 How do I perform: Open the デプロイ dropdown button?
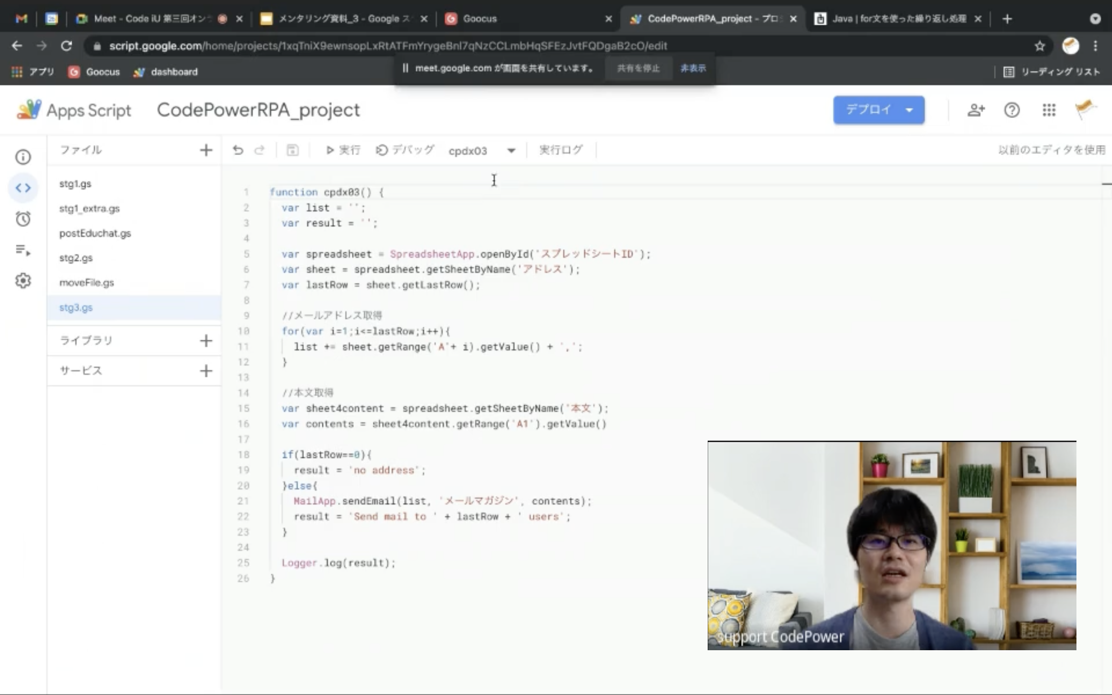click(x=879, y=110)
